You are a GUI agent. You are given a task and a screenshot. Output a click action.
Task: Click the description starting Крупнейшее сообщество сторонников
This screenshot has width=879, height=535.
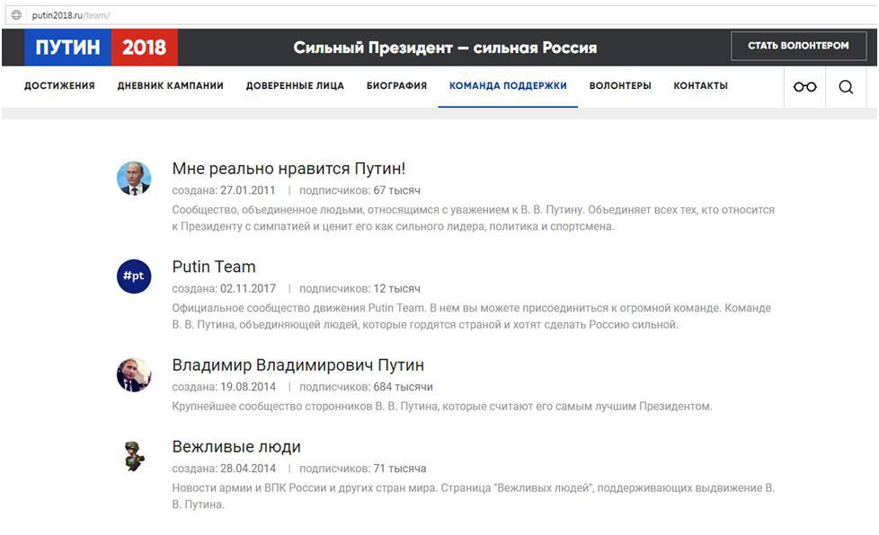click(441, 407)
